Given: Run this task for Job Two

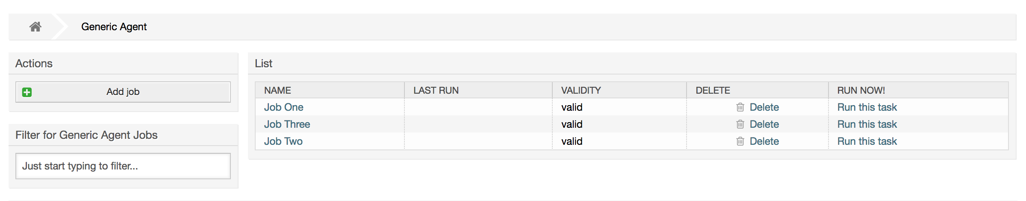Looking at the screenshot, I should point(867,141).
